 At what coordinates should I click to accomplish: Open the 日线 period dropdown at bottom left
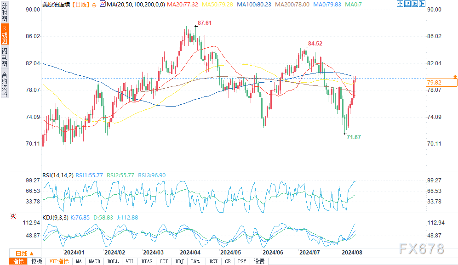pos(25,254)
